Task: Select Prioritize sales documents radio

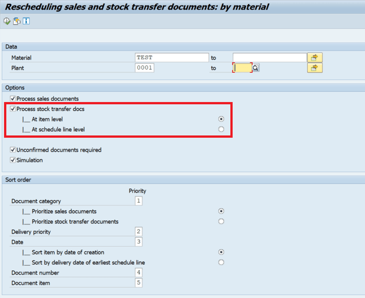Action: click(222, 211)
